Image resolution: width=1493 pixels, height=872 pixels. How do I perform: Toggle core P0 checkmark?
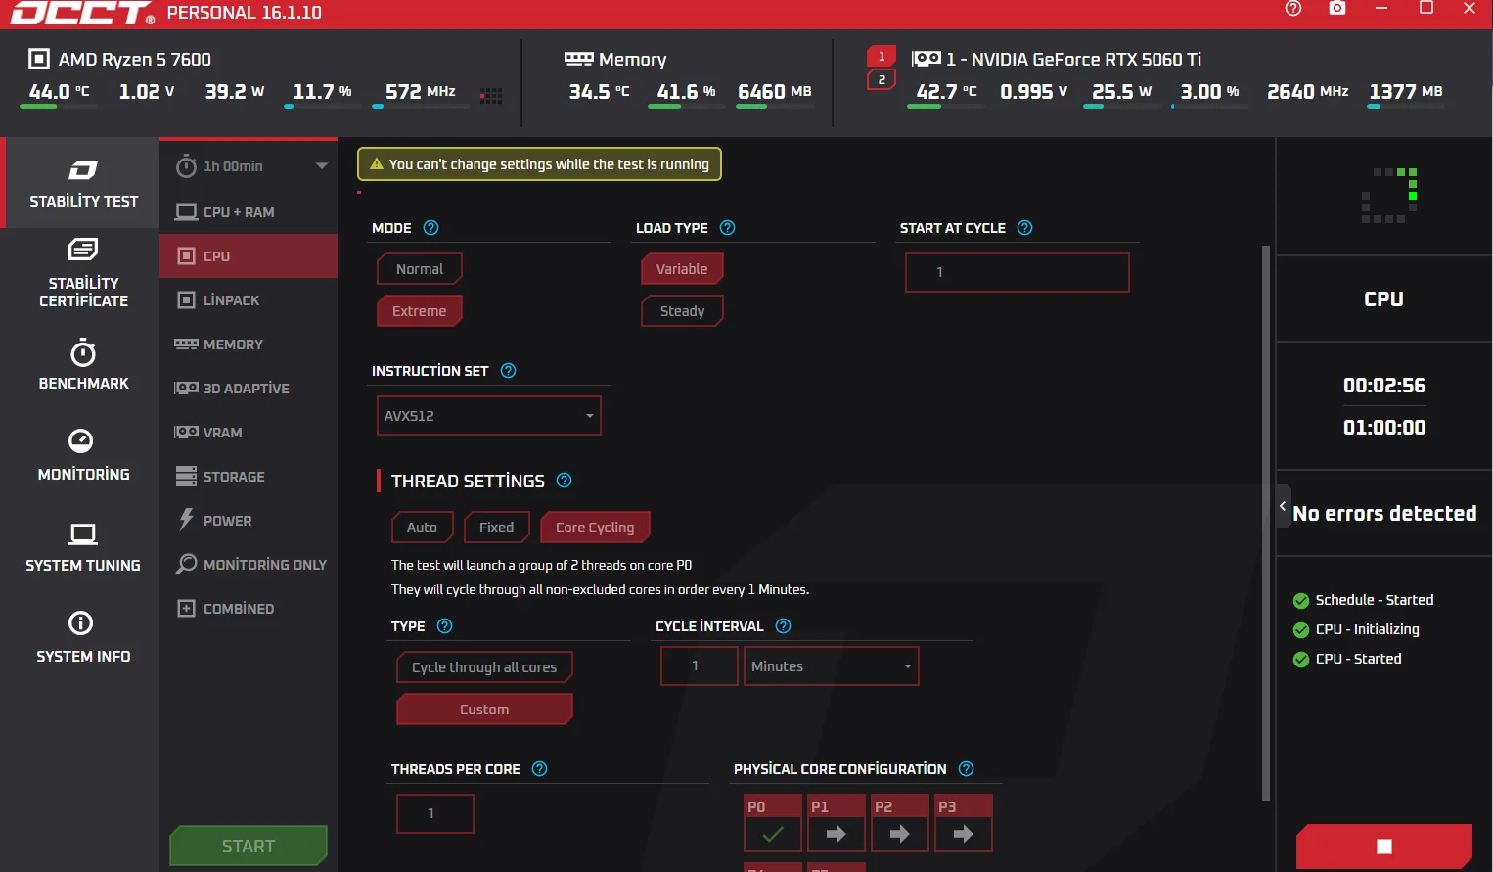773,834
